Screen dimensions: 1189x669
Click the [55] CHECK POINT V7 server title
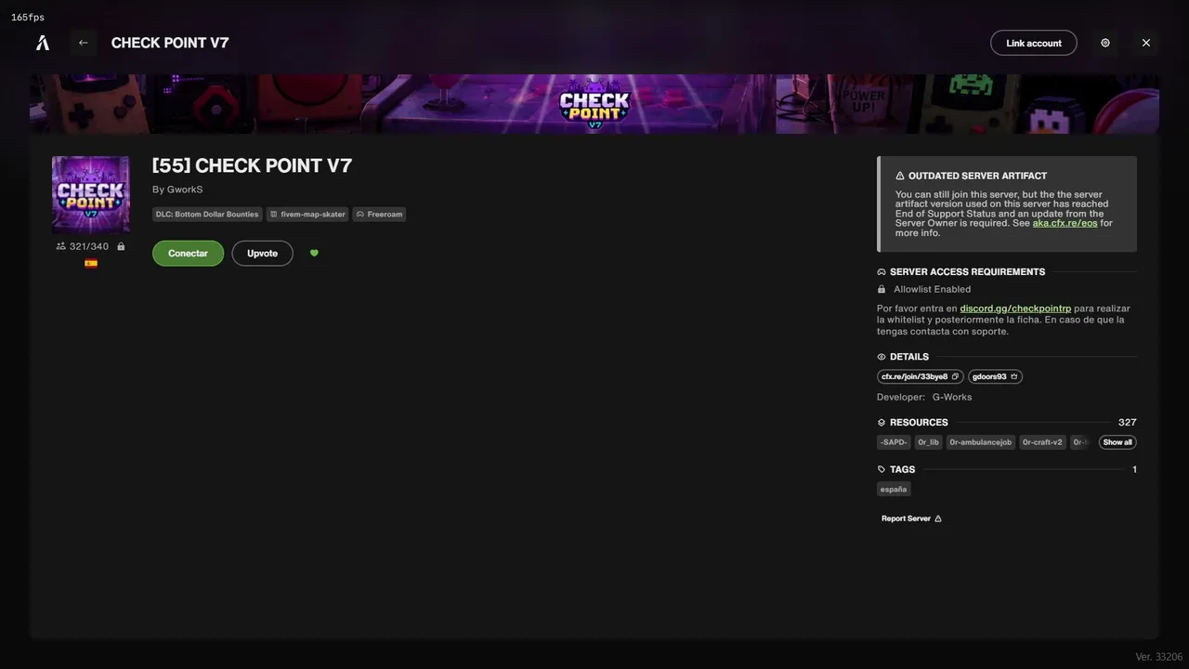coord(252,166)
